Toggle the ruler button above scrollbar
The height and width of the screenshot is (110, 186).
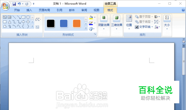point(184,41)
